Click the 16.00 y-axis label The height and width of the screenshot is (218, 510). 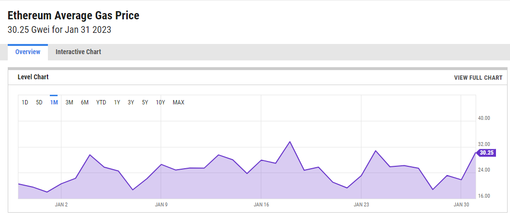(x=484, y=196)
